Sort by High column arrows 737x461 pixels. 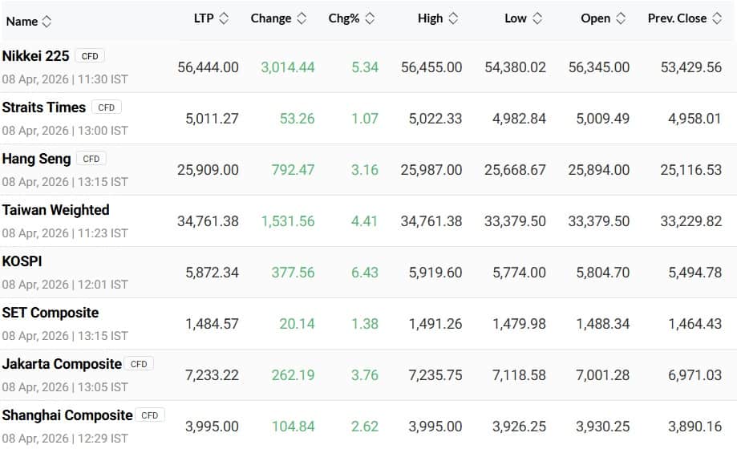tap(453, 18)
